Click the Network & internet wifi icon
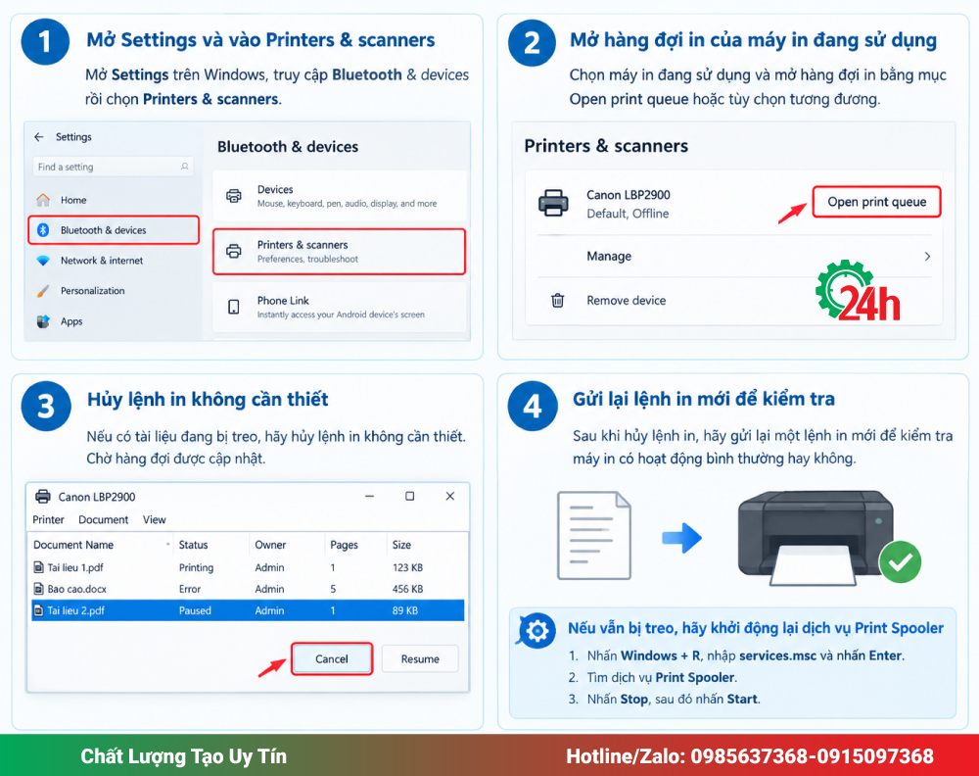979x776 pixels. click(43, 261)
